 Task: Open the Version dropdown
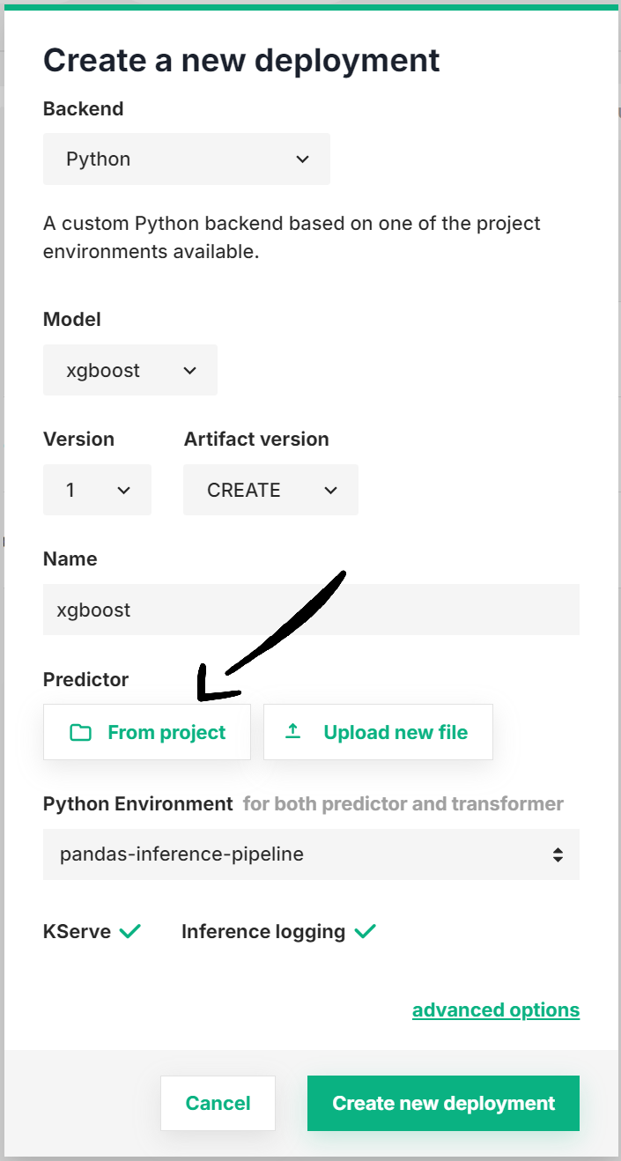click(97, 490)
